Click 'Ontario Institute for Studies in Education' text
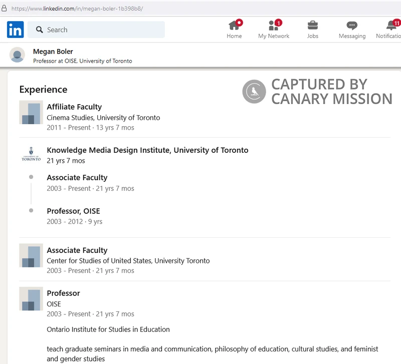401x364 pixels. (x=108, y=329)
